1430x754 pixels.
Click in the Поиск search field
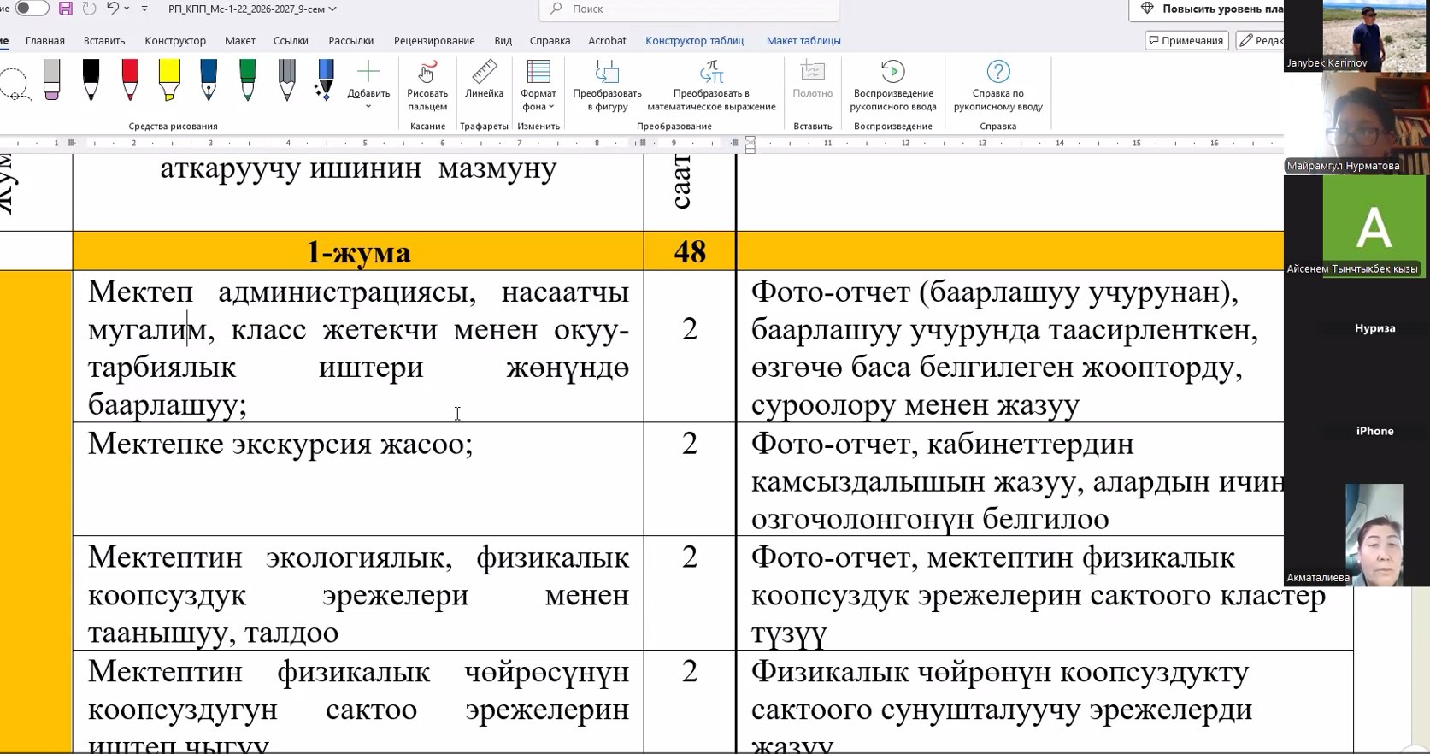pos(689,9)
